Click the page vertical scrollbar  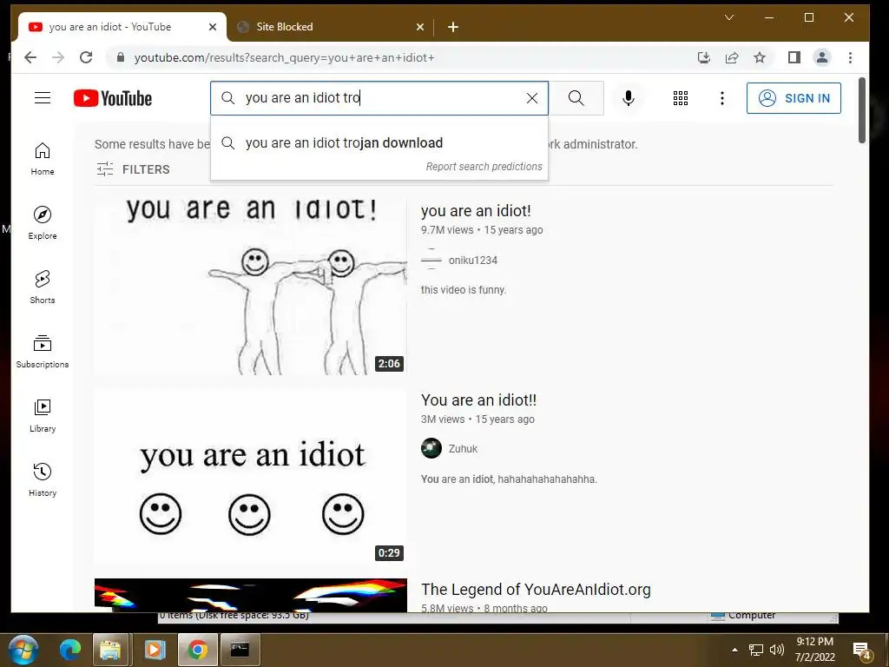pos(862,110)
